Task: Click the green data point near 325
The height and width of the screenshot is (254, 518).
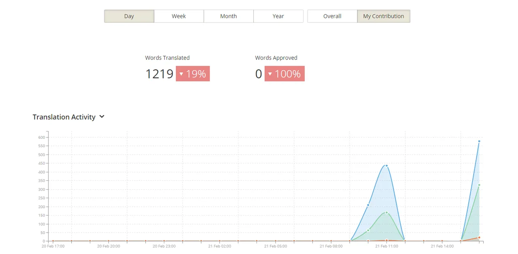Action: click(479, 185)
